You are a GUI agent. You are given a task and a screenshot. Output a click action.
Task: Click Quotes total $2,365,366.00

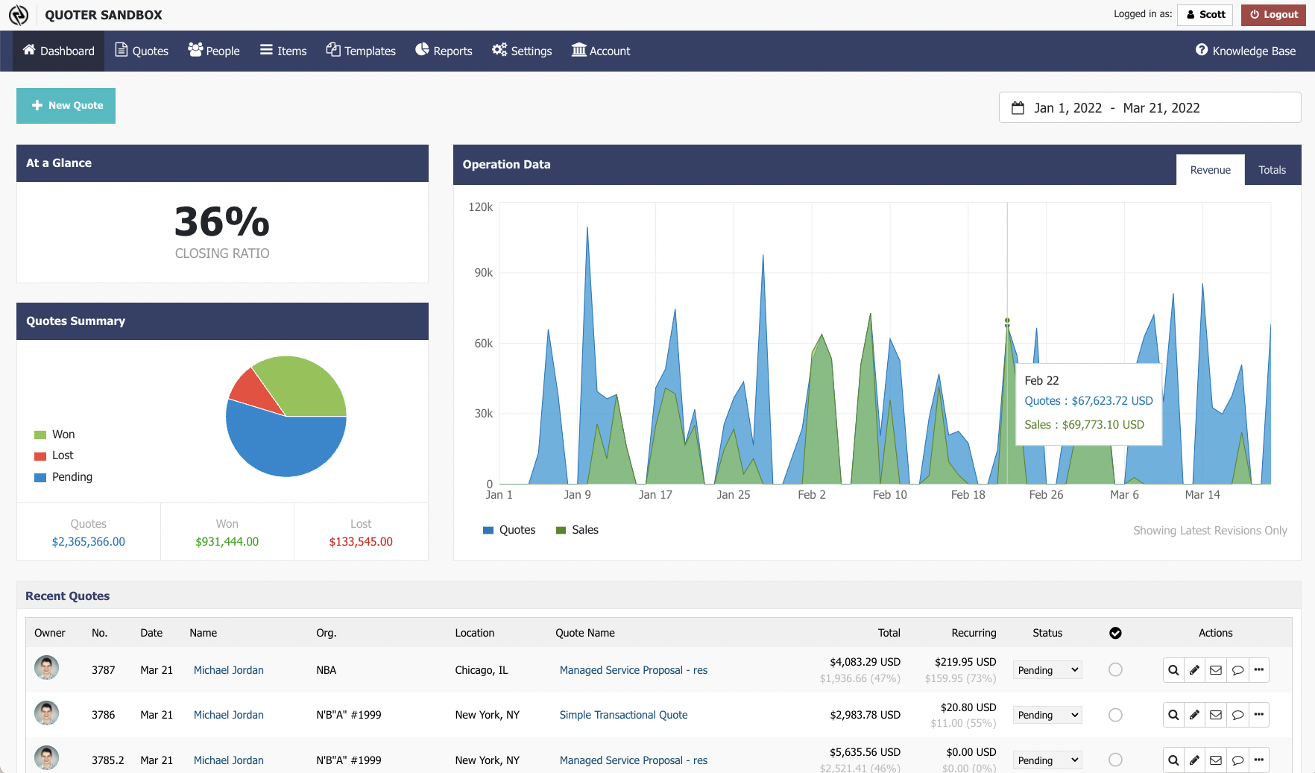89,542
